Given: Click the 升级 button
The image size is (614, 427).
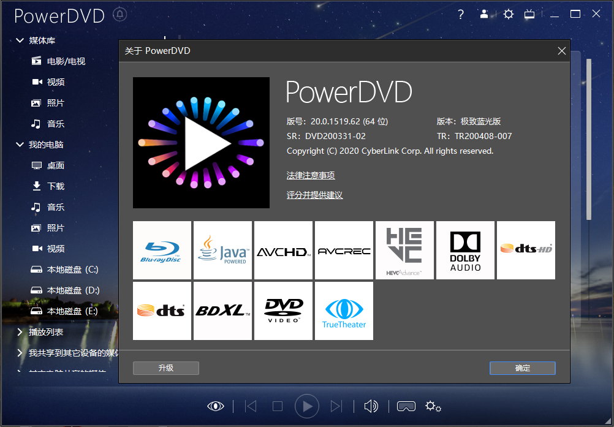Looking at the screenshot, I should (x=166, y=368).
